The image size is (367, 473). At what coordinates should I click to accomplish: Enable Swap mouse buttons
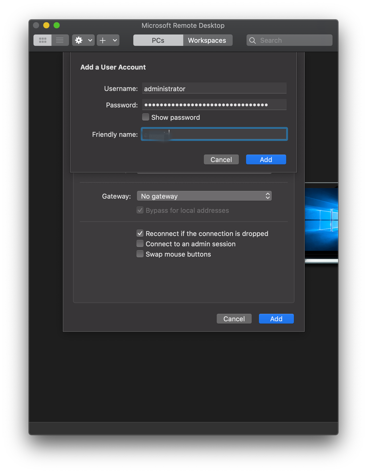(140, 254)
